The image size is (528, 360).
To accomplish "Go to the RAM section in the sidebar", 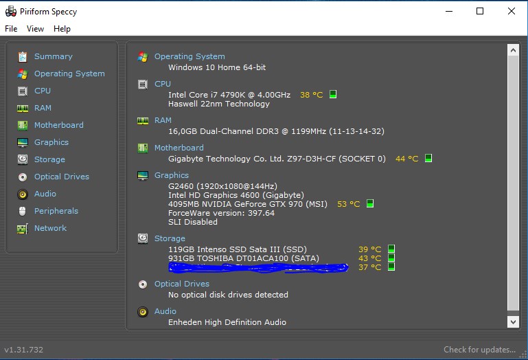I will point(43,108).
